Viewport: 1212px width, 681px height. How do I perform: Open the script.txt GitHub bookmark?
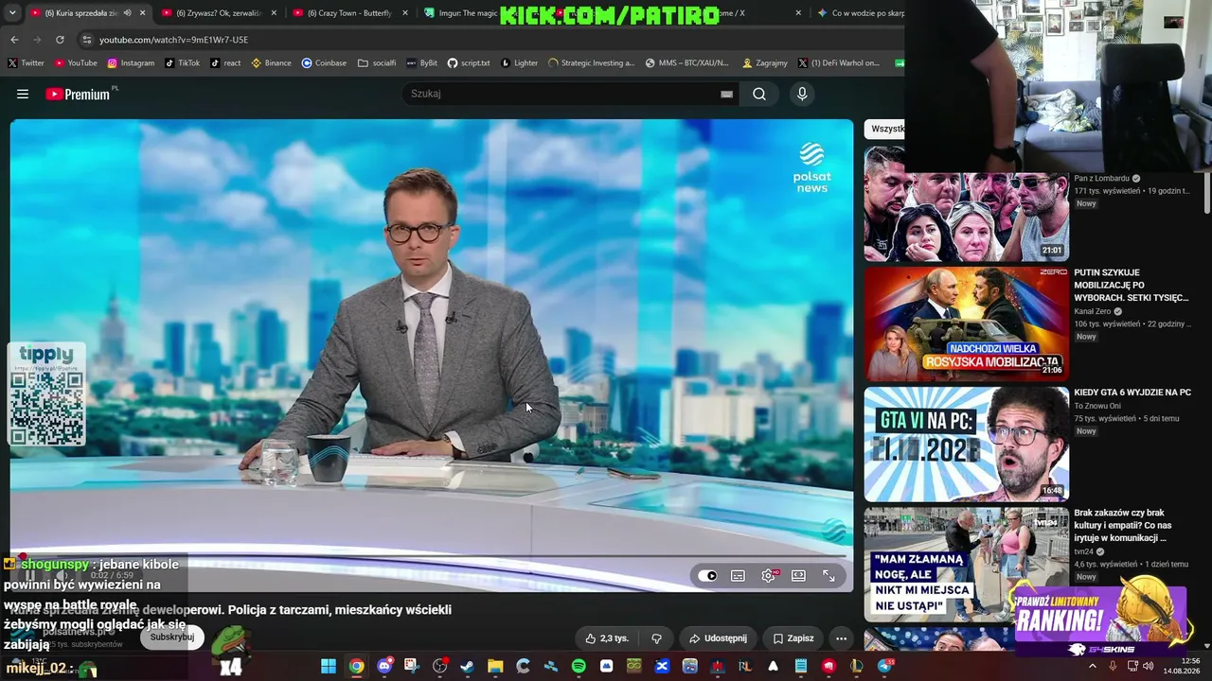[469, 63]
